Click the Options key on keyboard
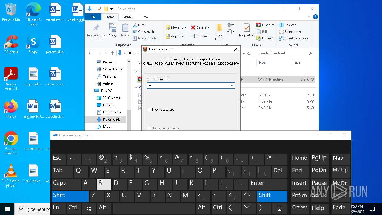Screen dimensions: 382x215 pos(300,209)
